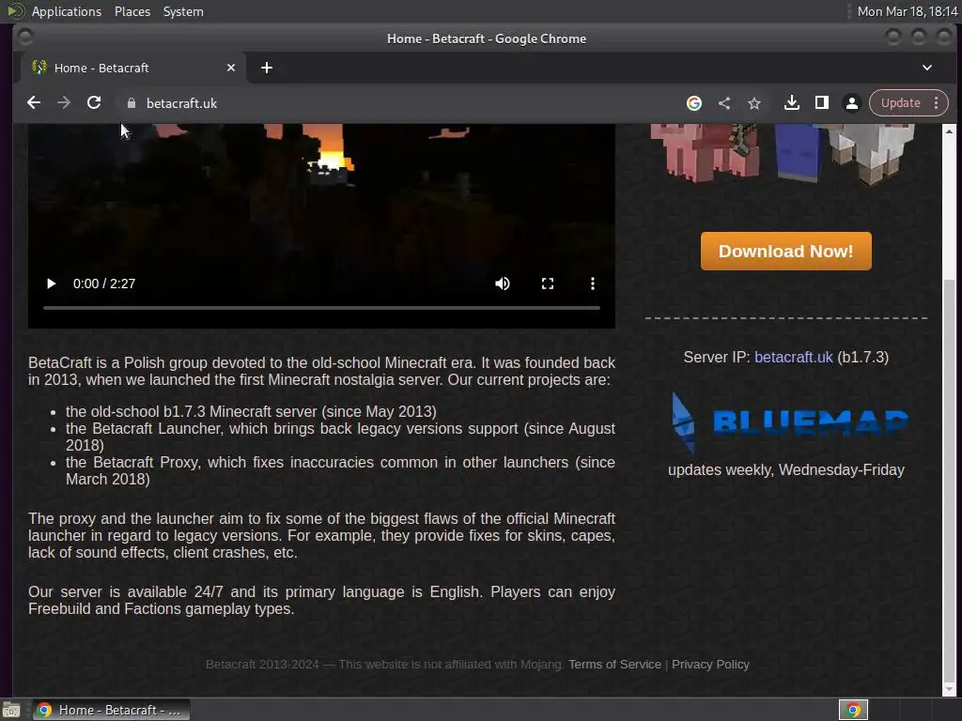
Task: Select the Home - Betacraft tab
Action: click(x=133, y=68)
